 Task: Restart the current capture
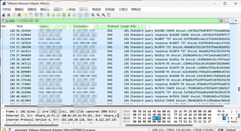click(x=14, y=15)
